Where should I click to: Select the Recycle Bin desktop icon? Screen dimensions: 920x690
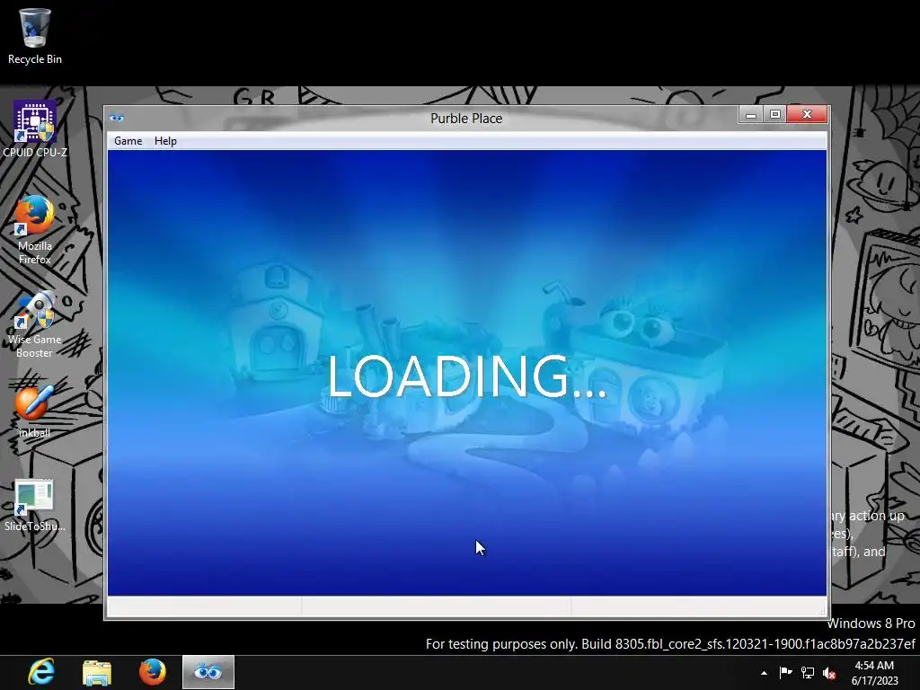[35, 36]
